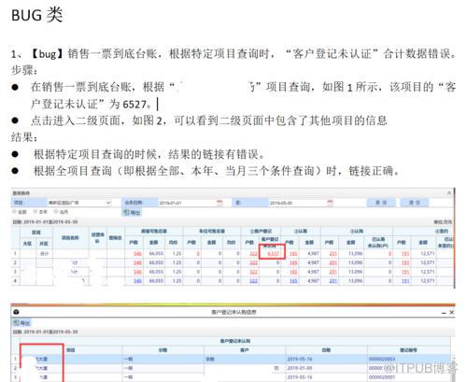Open the blue 201 link in row 4
The width and height of the screenshot is (467, 382).
[333, 281]
